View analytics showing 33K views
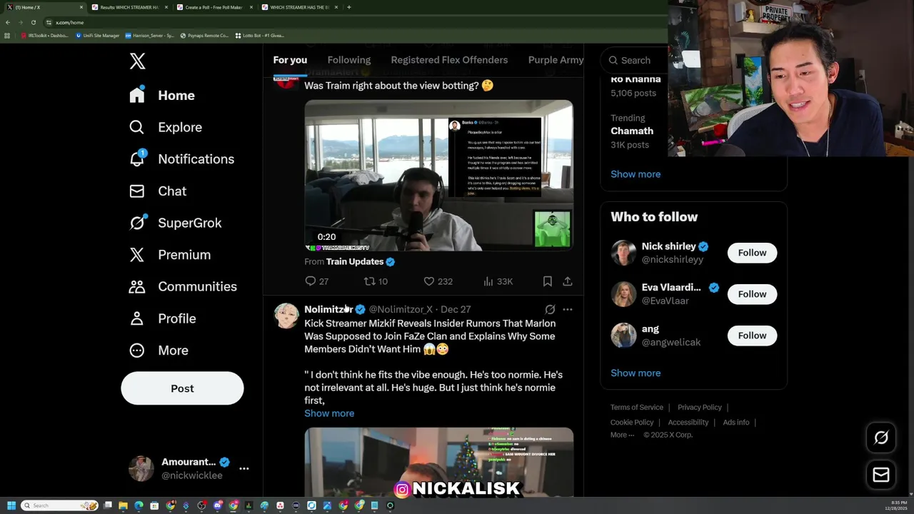This screenshot has width=914, height=514. [498, 281]
